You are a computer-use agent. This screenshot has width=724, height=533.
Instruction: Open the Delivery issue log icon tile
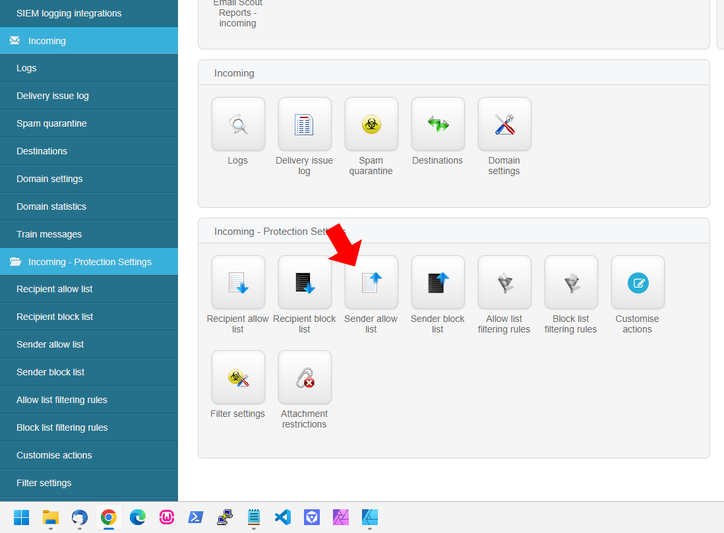tap(305, 124)
